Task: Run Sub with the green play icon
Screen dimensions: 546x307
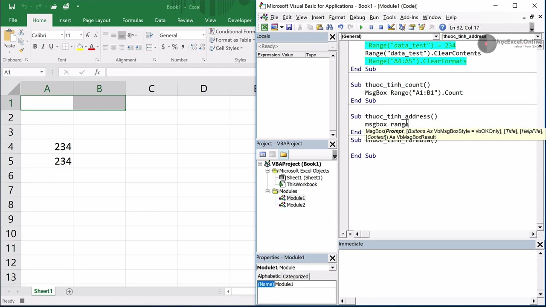Action: click(361, 27)
